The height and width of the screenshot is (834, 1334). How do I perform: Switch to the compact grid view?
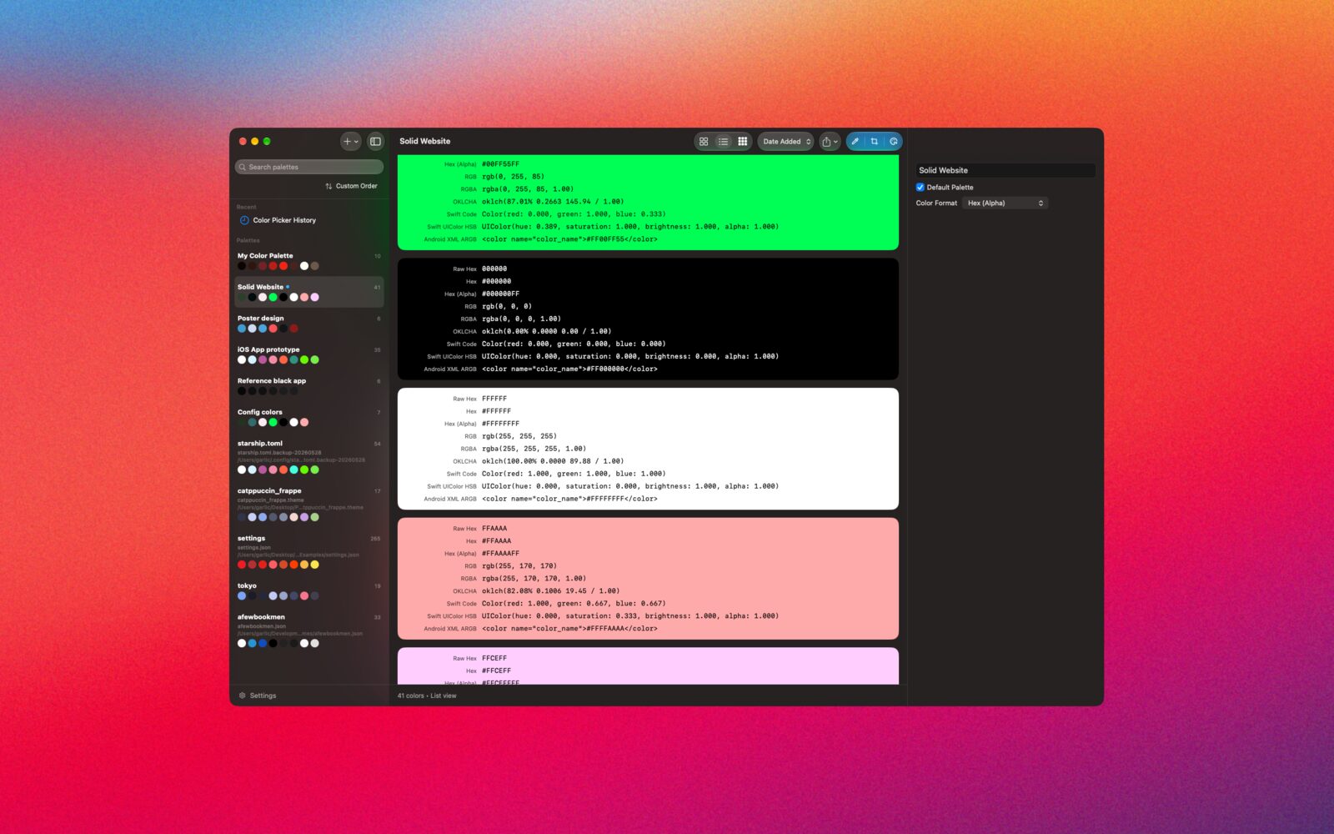point(742,142)
